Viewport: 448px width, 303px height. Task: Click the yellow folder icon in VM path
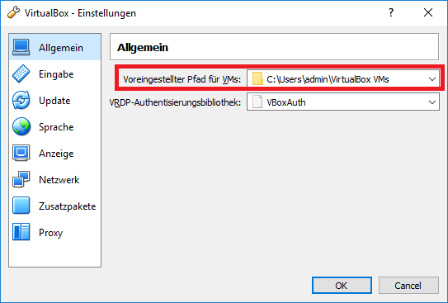[x=257, y=79]
